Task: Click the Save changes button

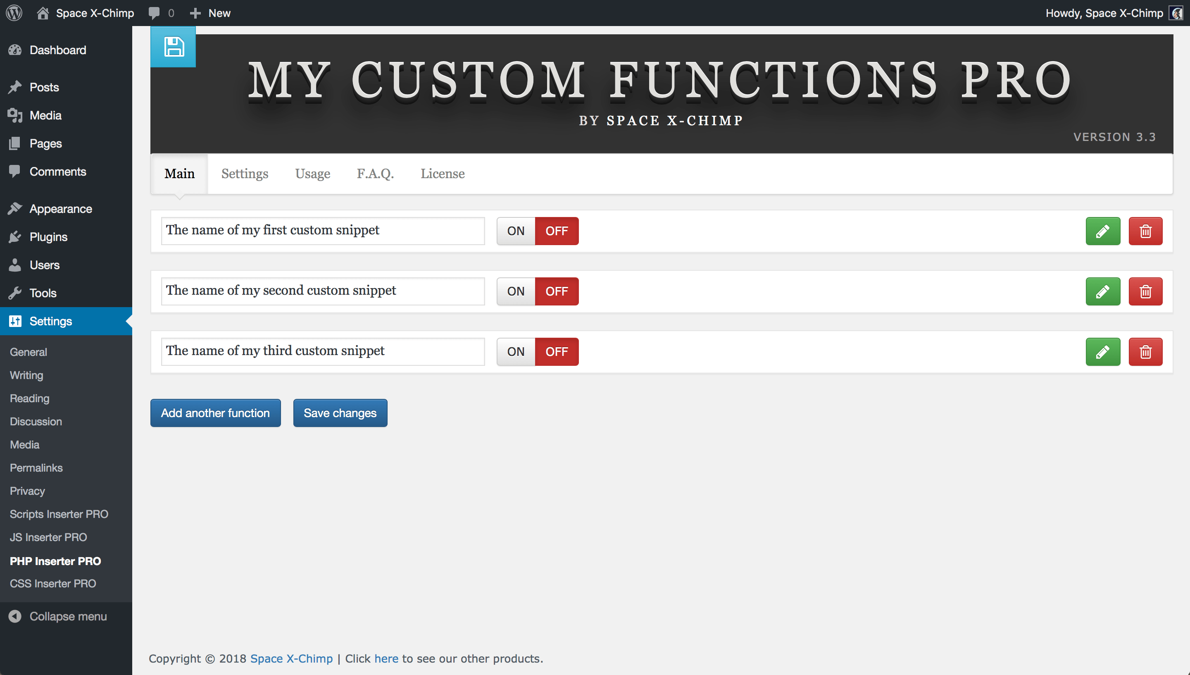Action: coord(339,412)
